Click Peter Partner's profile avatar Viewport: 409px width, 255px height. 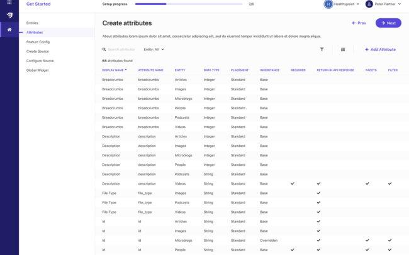pos(369,4)
